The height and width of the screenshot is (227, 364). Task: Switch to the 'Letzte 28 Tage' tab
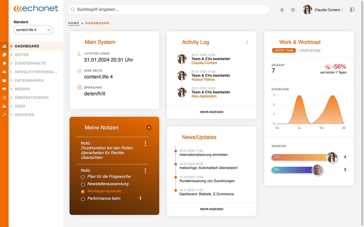click(x=310, y=50)
